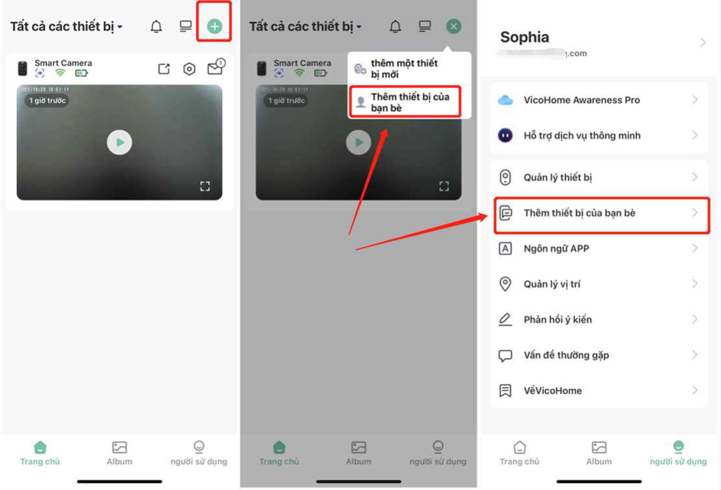
Task: Open 'Ngôn ngữ APP' language setting
Action: pos(598,249)
